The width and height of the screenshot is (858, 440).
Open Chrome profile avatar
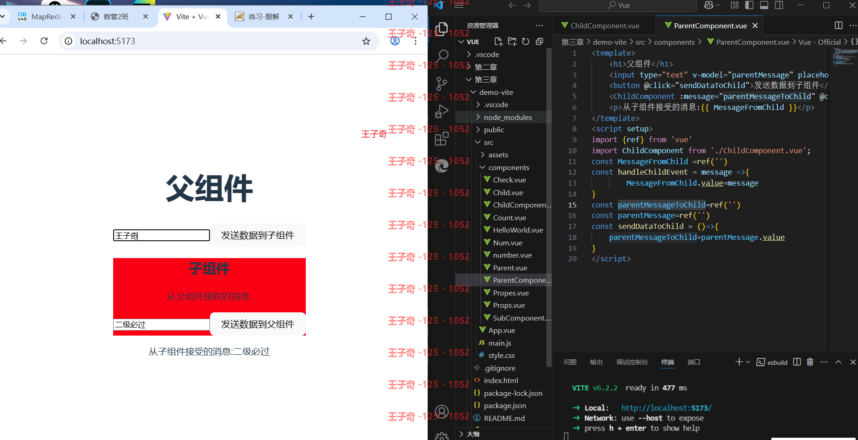click(395, 41)
